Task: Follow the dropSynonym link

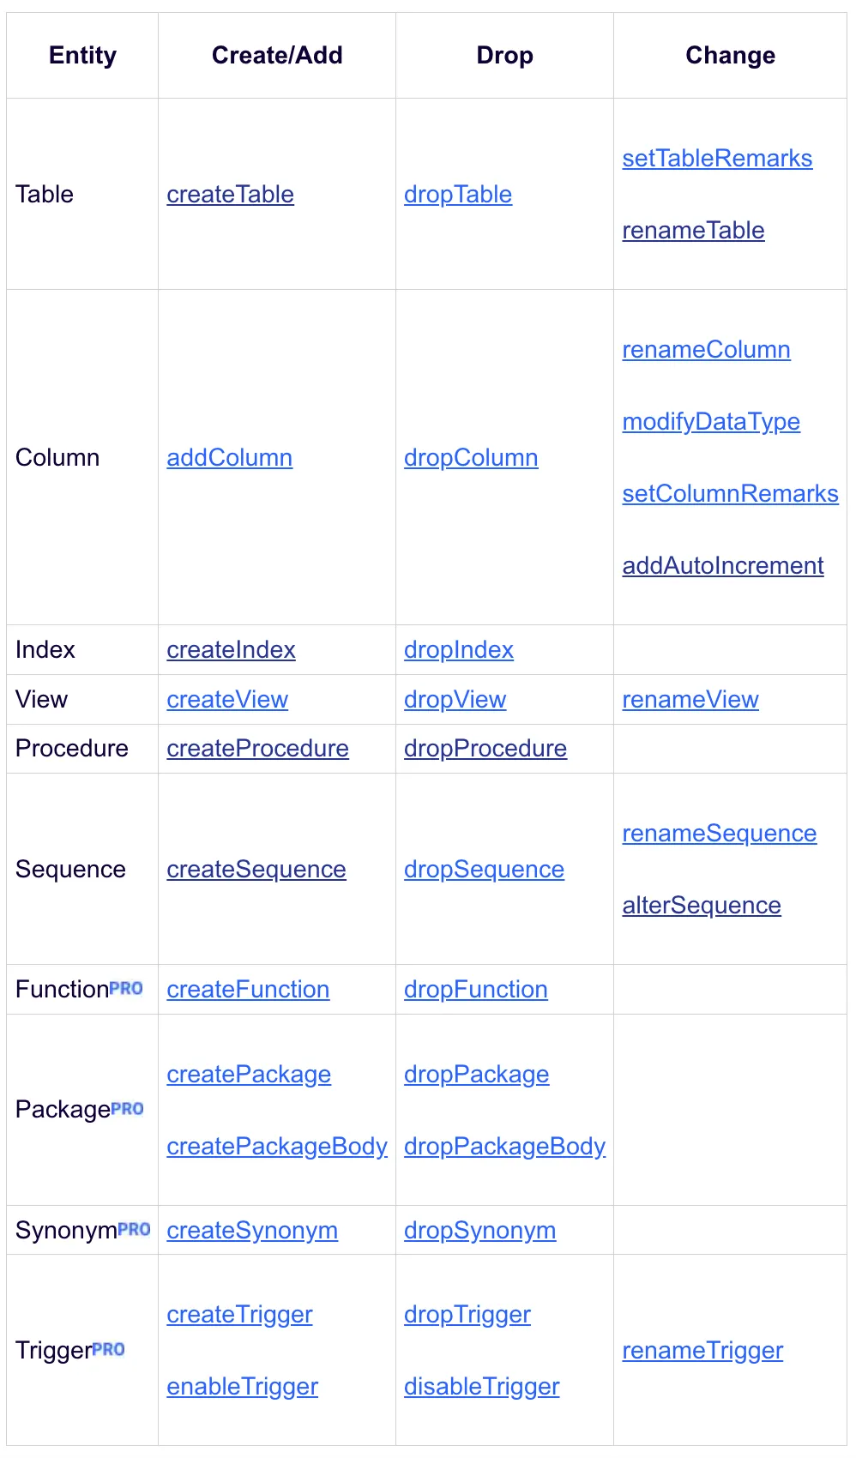Action: 479,1231
